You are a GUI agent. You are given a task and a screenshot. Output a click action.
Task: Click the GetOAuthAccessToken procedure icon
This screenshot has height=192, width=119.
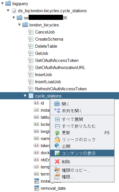click(31, 60)
